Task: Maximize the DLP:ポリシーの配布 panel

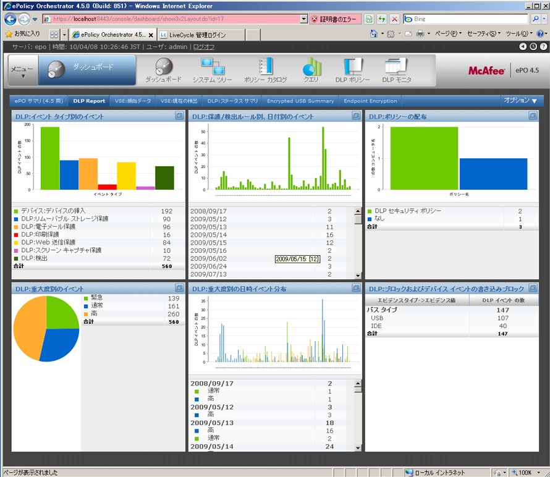Action: click(x=533, y=116)
